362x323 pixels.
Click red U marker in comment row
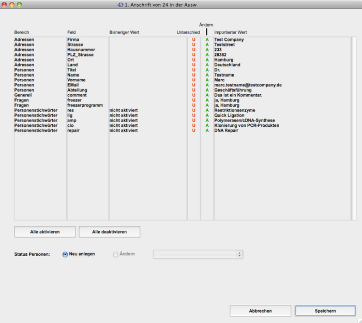click(x=193, y=95)
